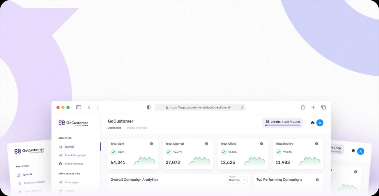This screenshot has width=379, height=196.
Task: Open the privacy shield icon
Action: pyautogui.click(x=149, y=107)
